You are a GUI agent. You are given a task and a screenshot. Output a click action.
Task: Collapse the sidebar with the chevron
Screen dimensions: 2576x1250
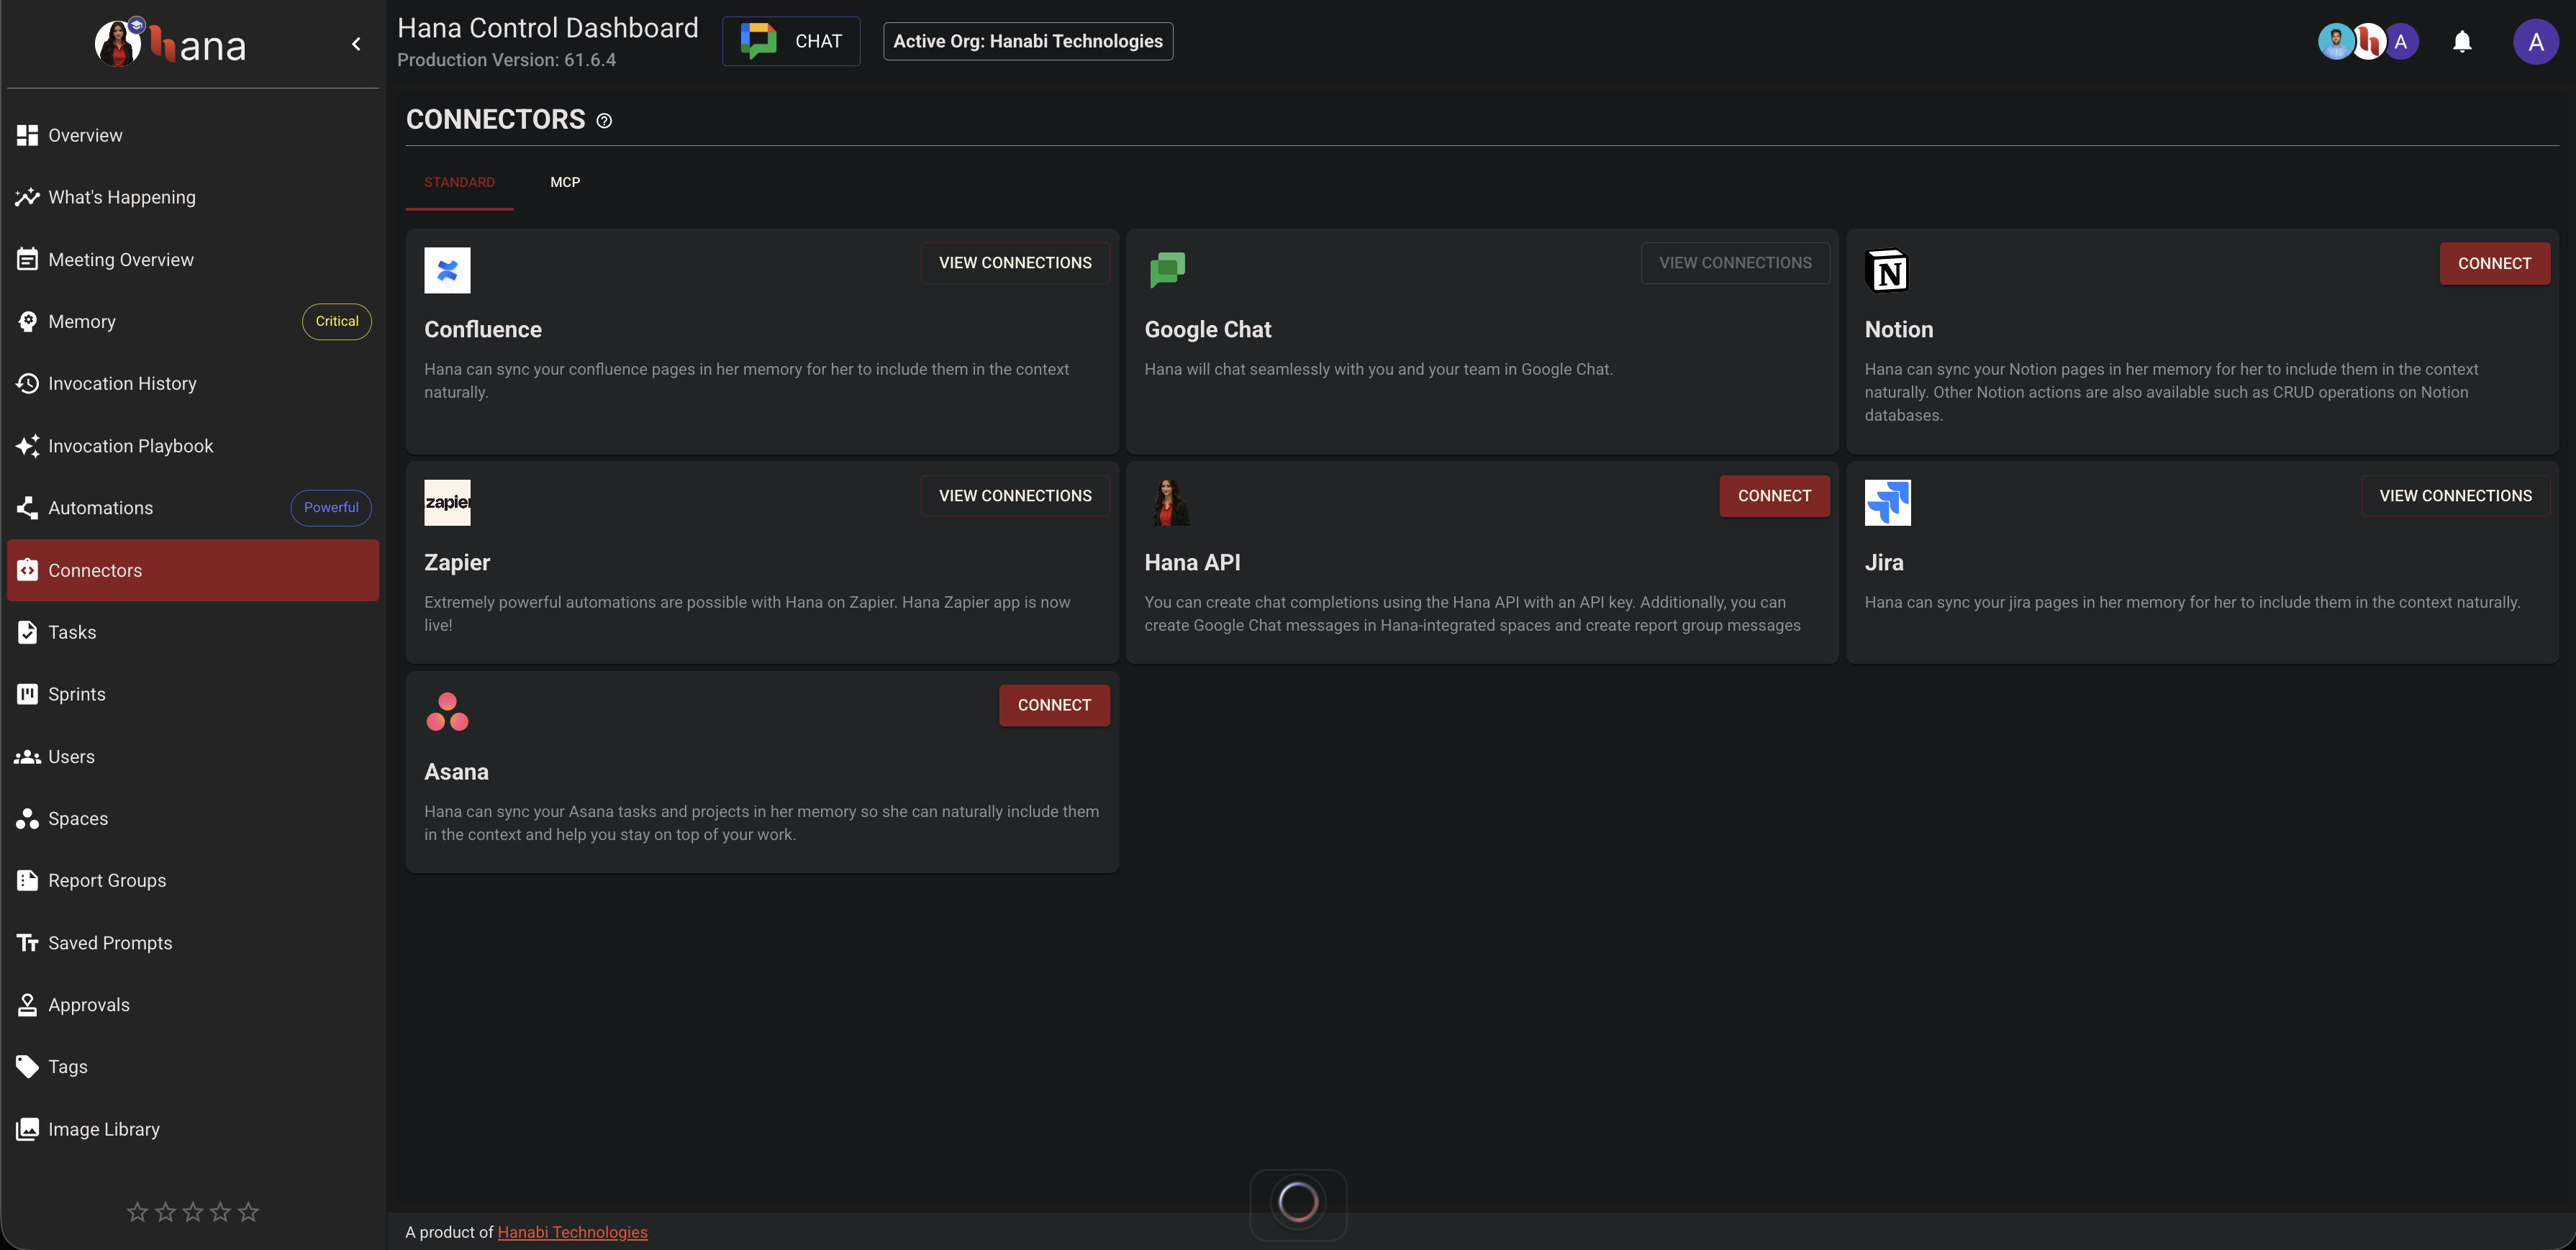[x=356, y=44]
